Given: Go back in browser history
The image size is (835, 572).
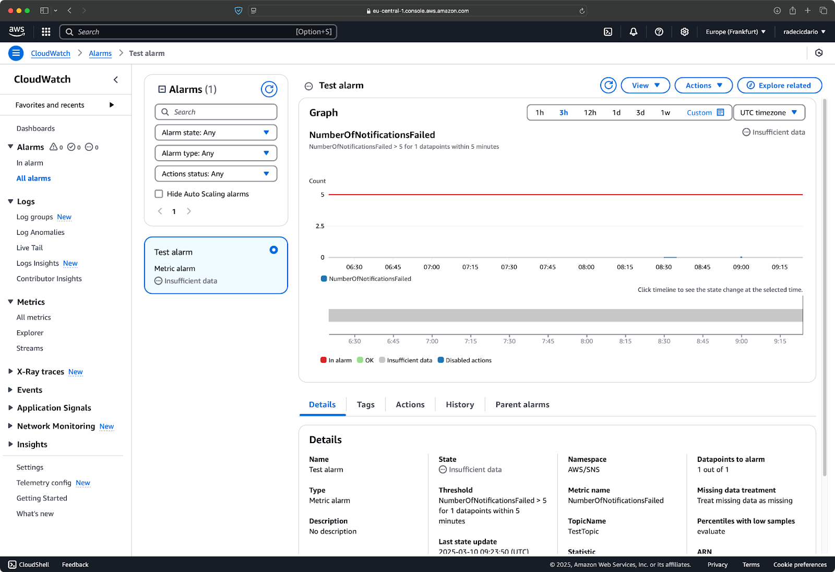Looking at the screenshot, I should (x=69, y=10).
